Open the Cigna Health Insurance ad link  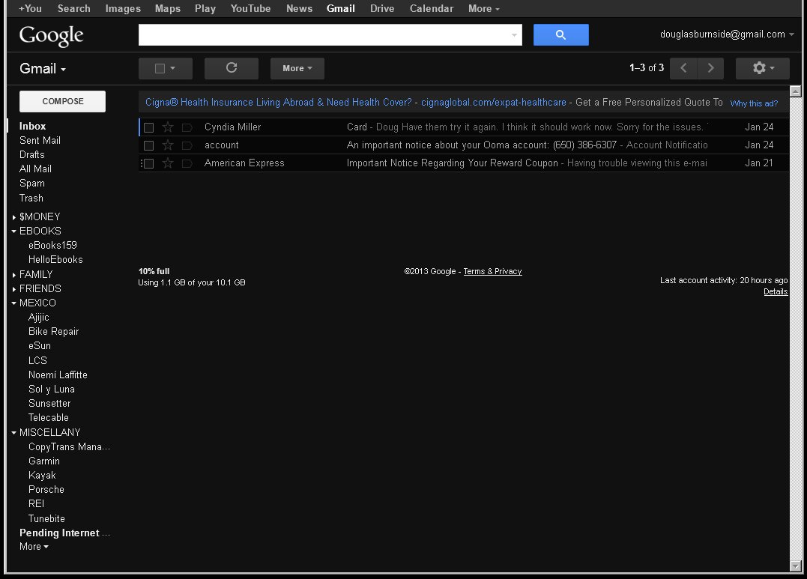coord(279,103)
